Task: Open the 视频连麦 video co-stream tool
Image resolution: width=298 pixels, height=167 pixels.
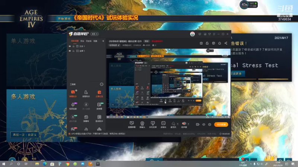Action: click(x=73, y=106)
